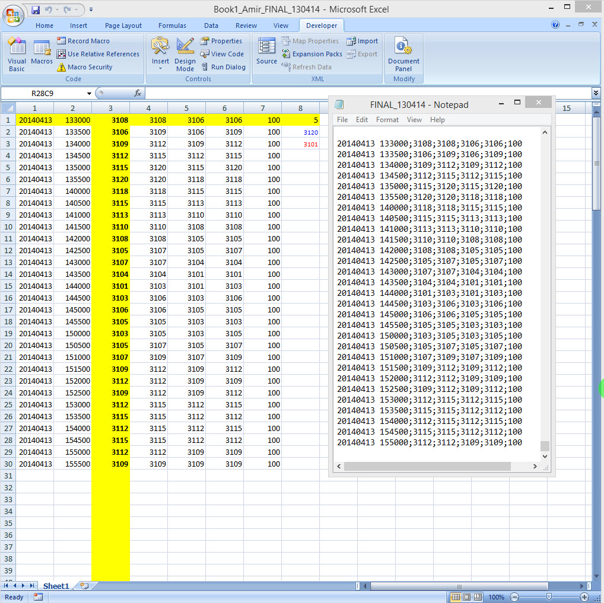
Task: Select cell with value 3120 in blue
Action: [300, 132]
